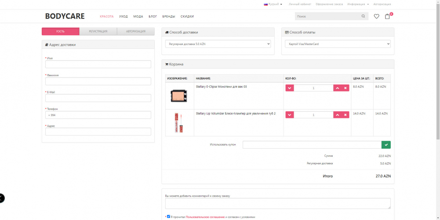Click the Сумма value 22.0 AZN
Viewport: 440px width, 220px height.
tap(385, 156)
